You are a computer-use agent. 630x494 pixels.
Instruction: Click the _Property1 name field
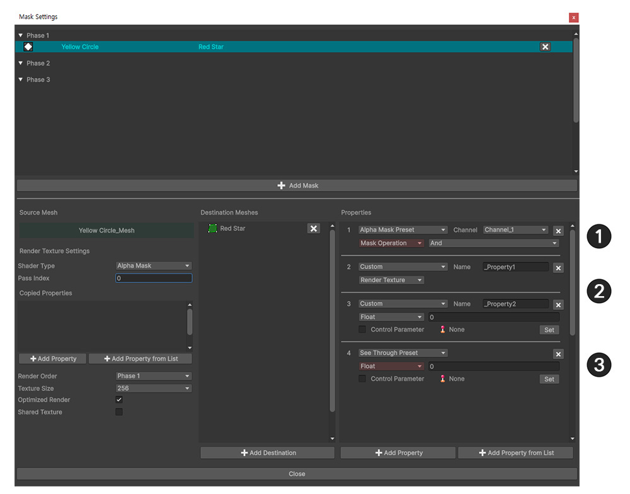pos(515,267)
